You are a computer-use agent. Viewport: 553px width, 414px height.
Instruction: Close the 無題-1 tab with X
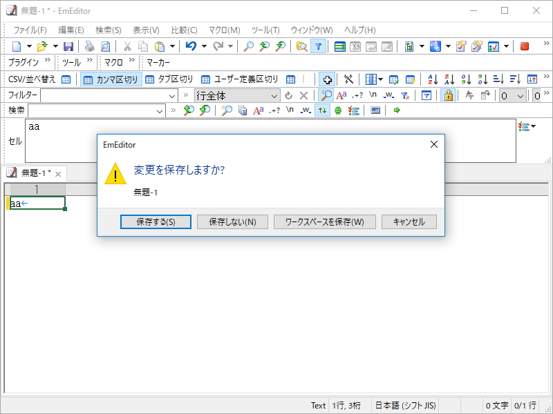[x=58, y=174]
